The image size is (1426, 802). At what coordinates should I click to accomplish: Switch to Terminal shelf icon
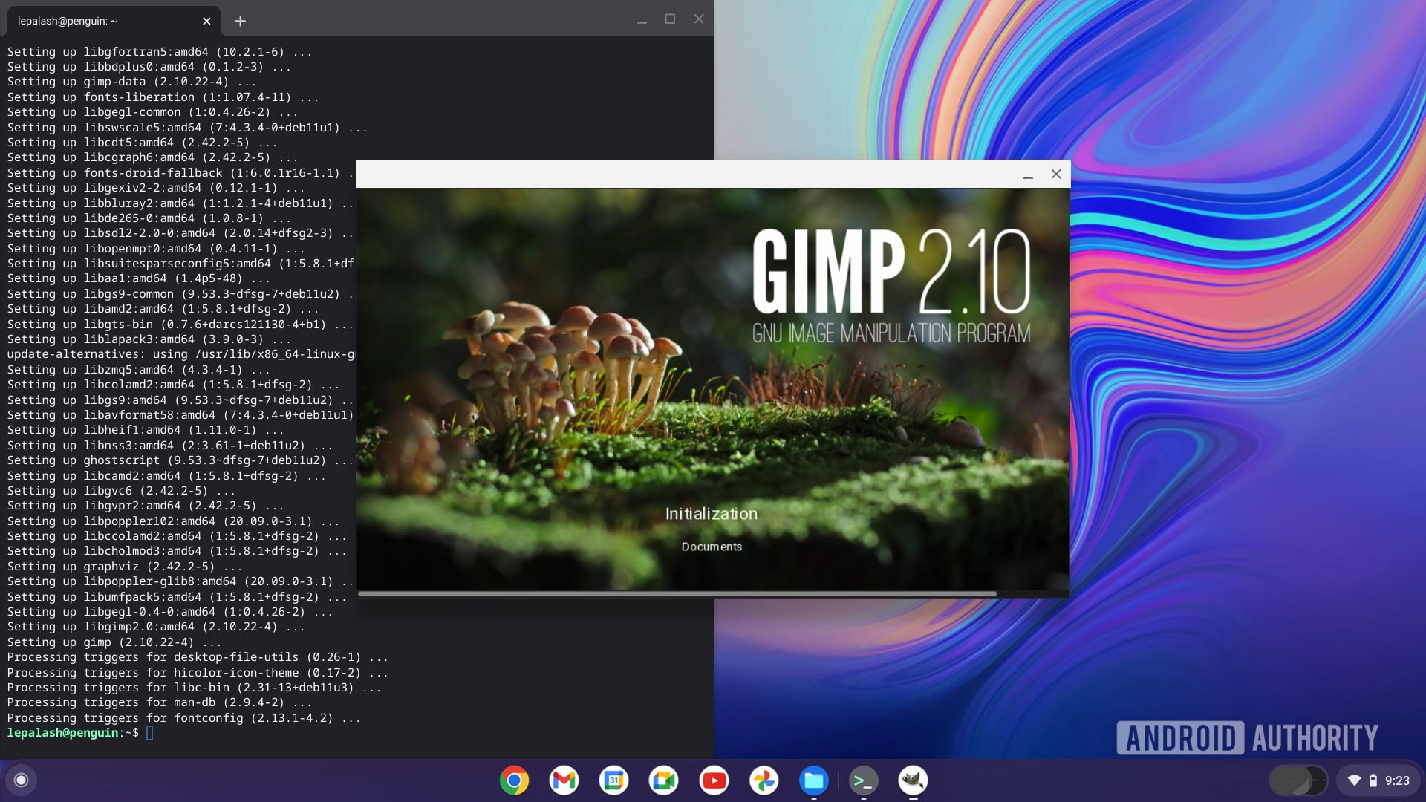pos(863,780)
